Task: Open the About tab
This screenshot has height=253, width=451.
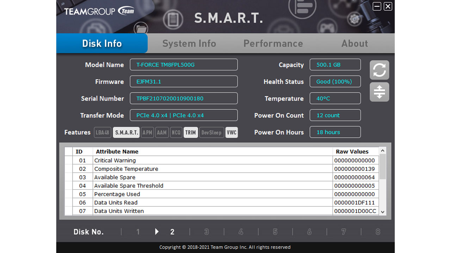Action: point(354,43)
